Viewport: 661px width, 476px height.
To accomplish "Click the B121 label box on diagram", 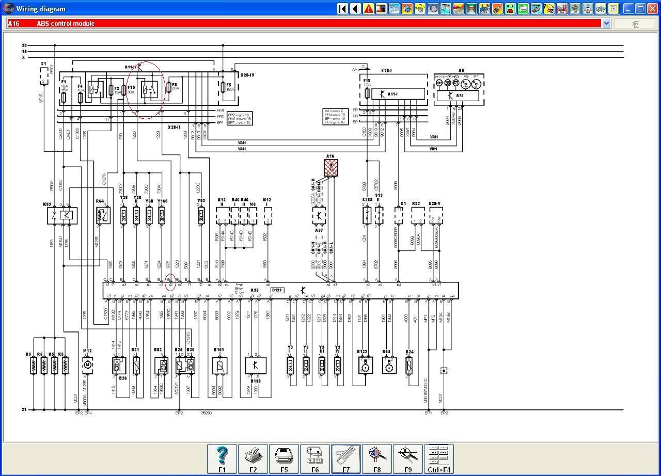I will tap(277, 290).
